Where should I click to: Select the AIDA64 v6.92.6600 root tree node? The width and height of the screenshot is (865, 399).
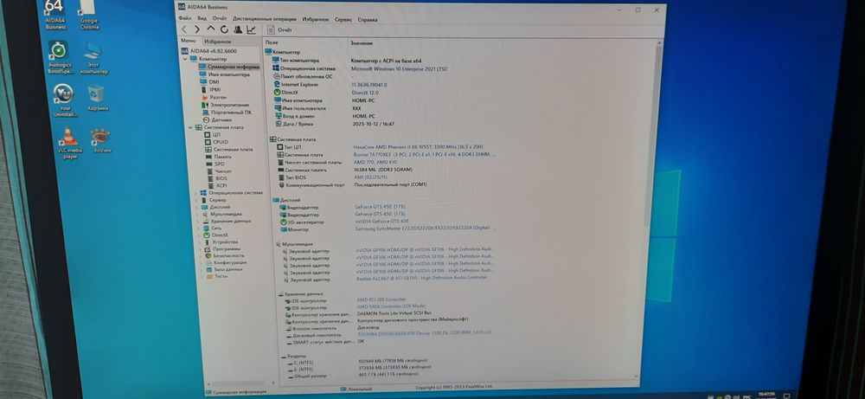(x=208, y=51)
